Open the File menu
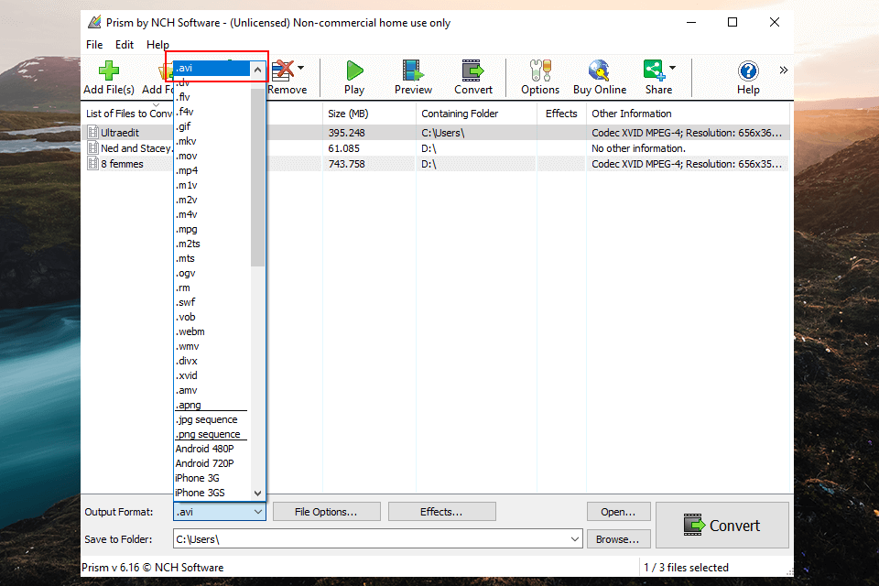Image resolution: width=879 pixels, height=586 pixels. [94, 44]
